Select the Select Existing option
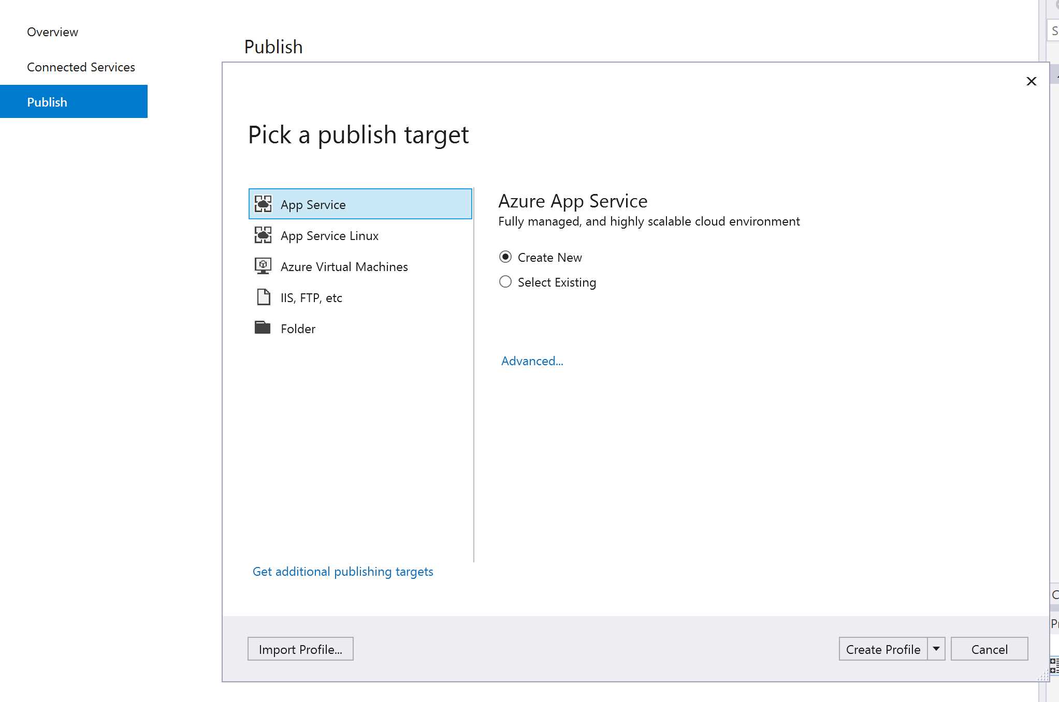 coord(506,281)
